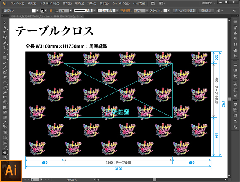Expand the collapsed right panel dock
Screen dimensions: 240x182
(x=237, y=16)
